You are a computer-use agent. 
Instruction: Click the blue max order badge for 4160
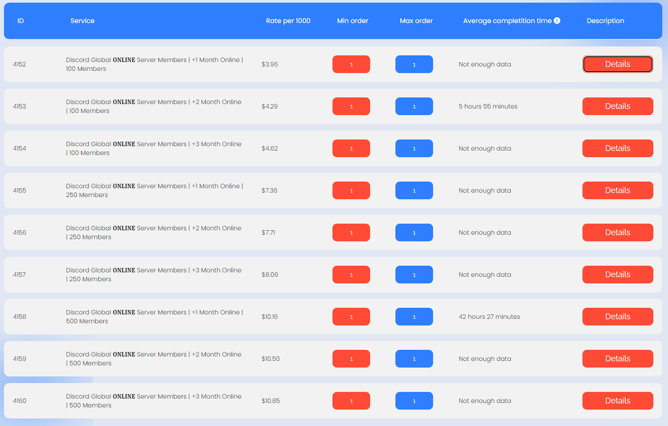414,401
